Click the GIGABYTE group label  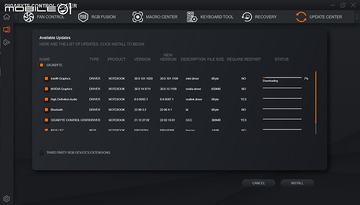pos(54,65)
